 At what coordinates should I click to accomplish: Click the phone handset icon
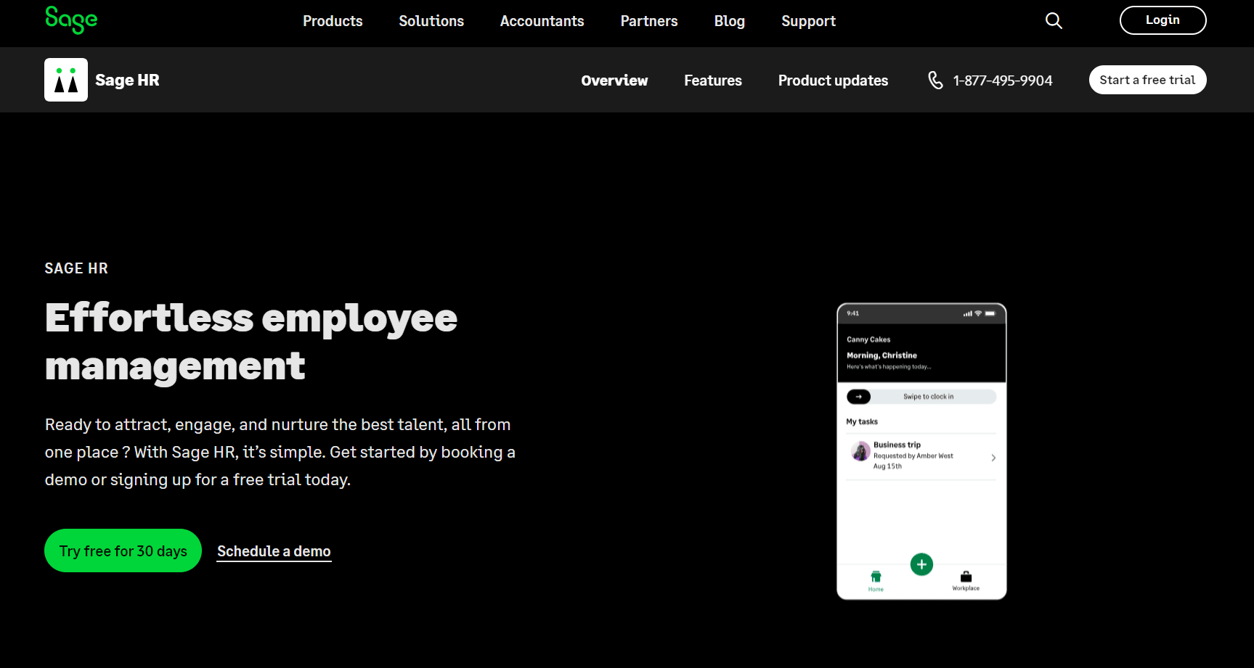[935, 81]
